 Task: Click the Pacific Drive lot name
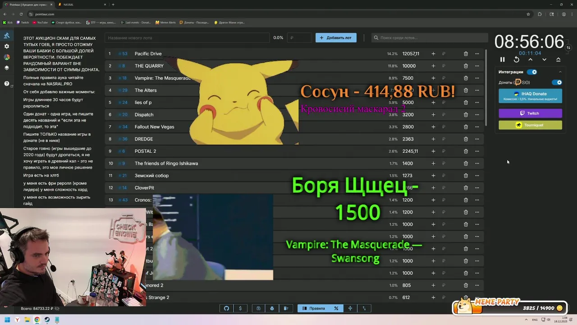point(148,54)
